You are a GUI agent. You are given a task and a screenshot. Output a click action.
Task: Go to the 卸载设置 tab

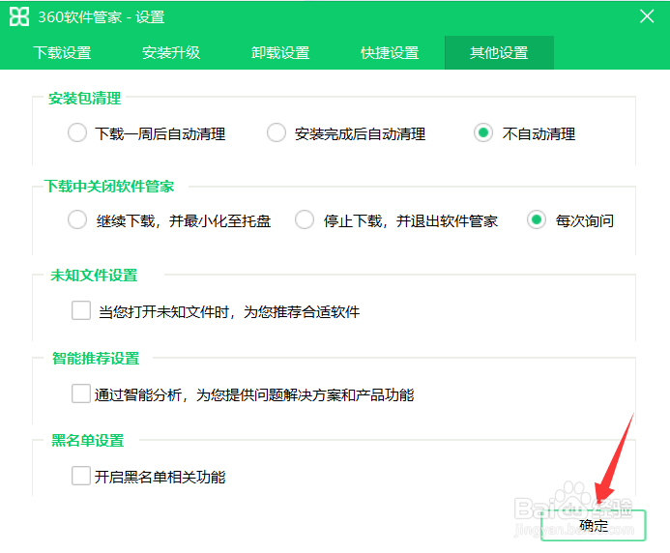tap(280, 52)
